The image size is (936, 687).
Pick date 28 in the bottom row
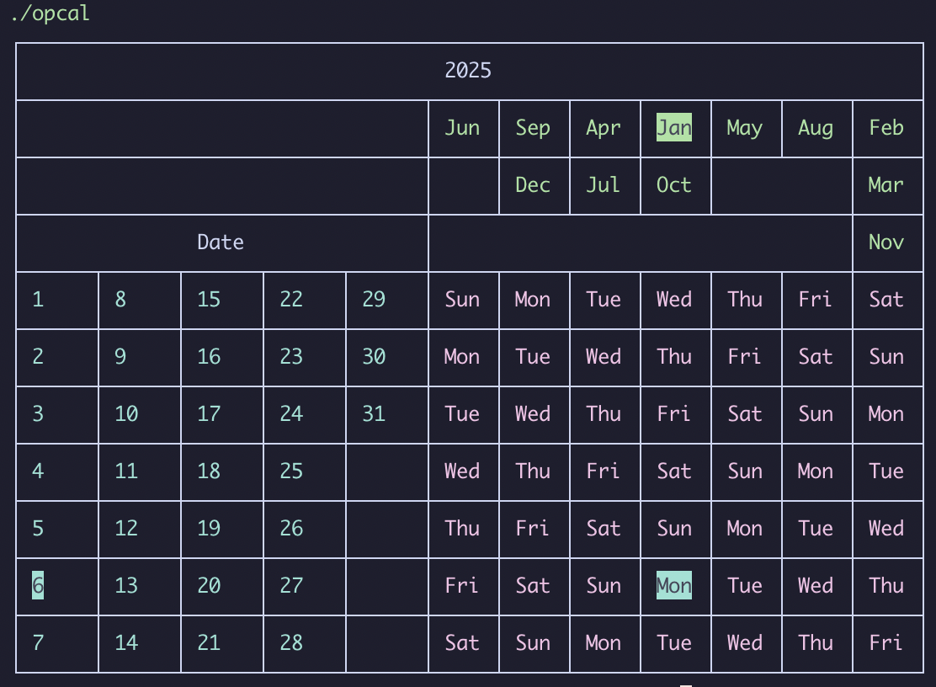click(291, 643)
